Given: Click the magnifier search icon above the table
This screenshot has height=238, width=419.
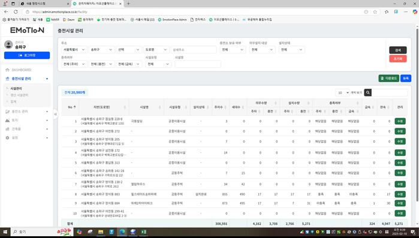Looking at the screenshot, I should click(367, 92).
